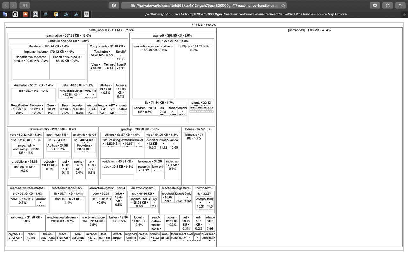
Task: Click the parser.js 12.27 cell
Action: [144, 169]
